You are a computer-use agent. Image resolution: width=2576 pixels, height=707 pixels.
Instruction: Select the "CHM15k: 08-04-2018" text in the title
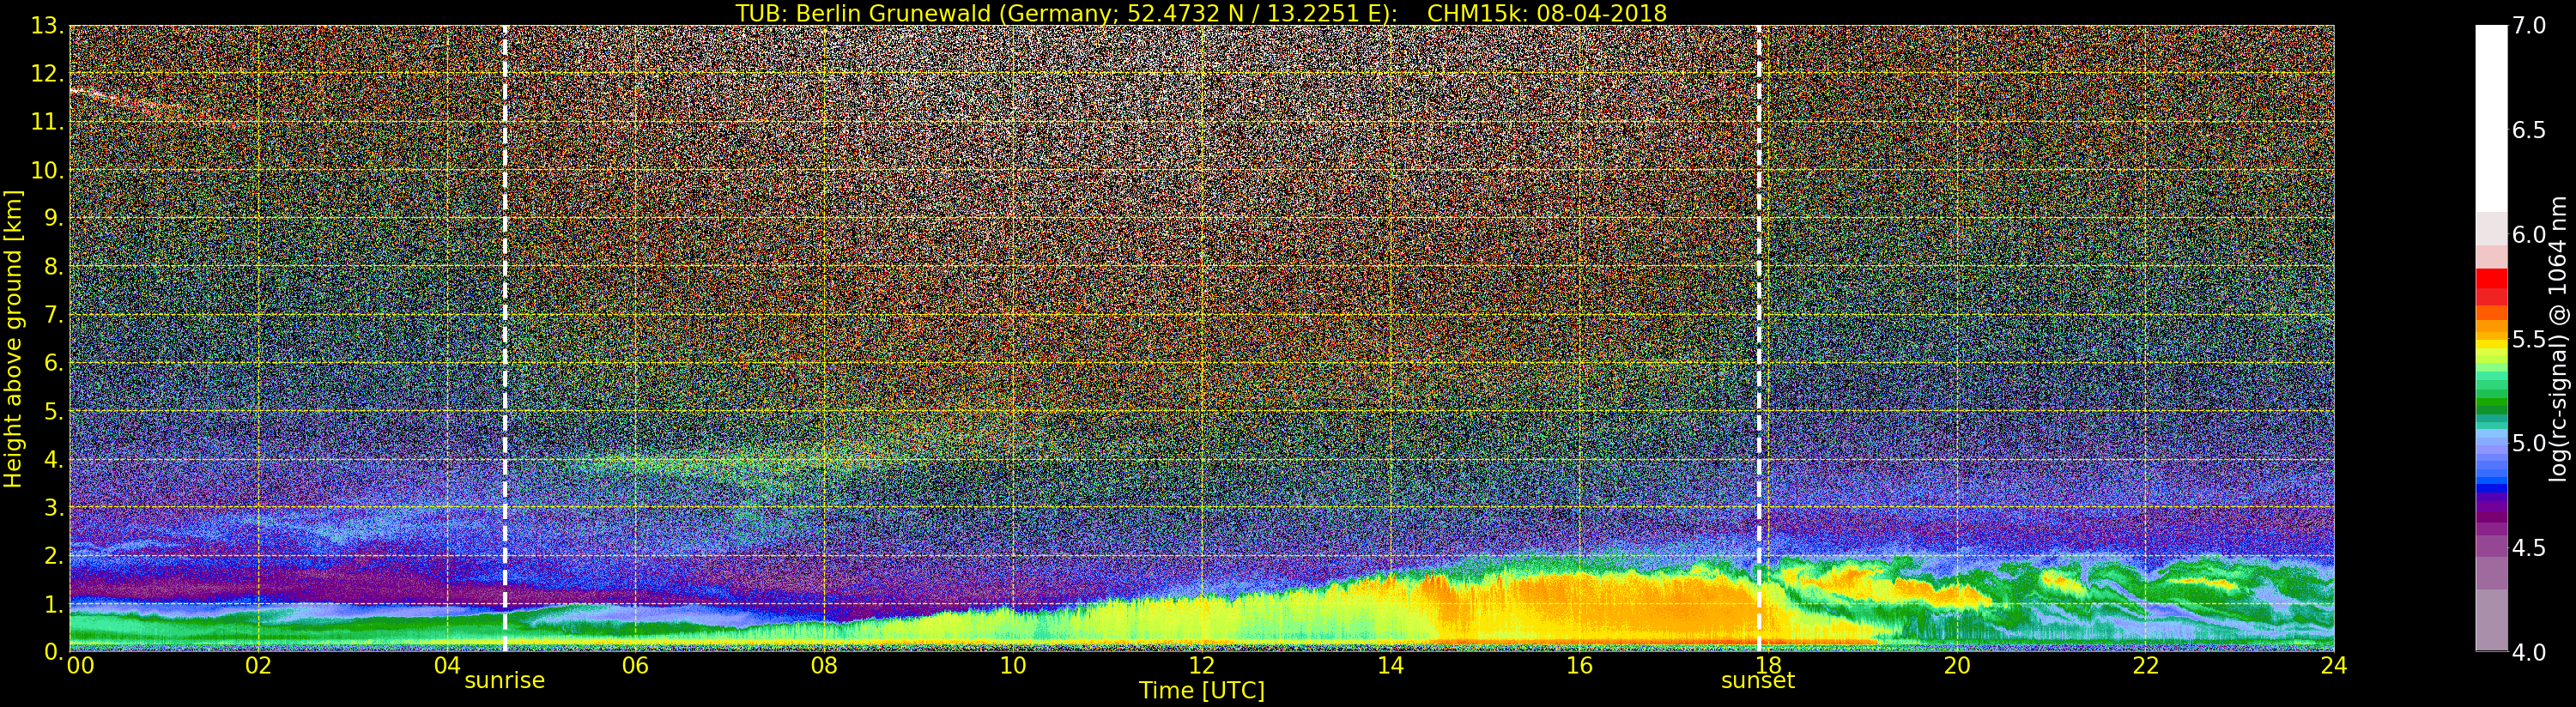point(1547,13)
